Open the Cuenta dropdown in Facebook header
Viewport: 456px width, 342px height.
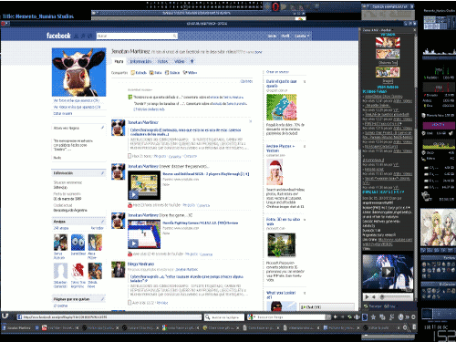[x=302, y=36]
